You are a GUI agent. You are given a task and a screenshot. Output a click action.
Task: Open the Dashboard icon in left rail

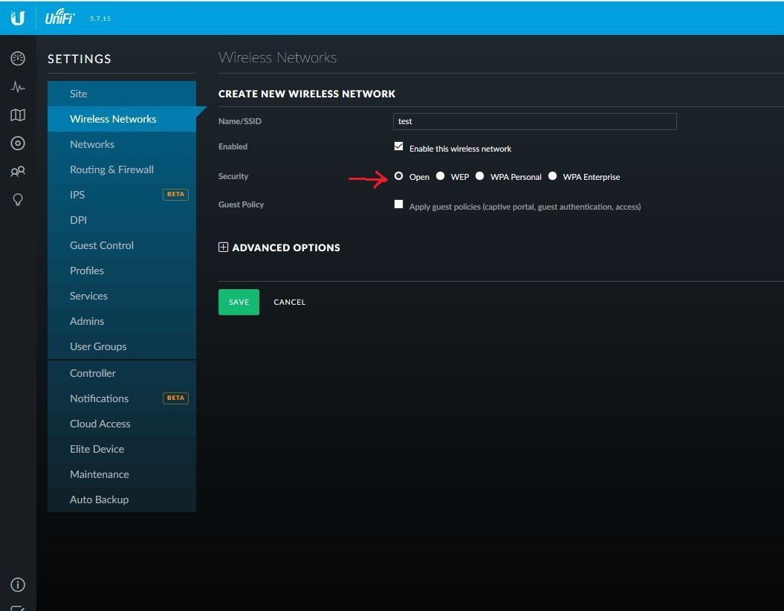coord(18,59)
